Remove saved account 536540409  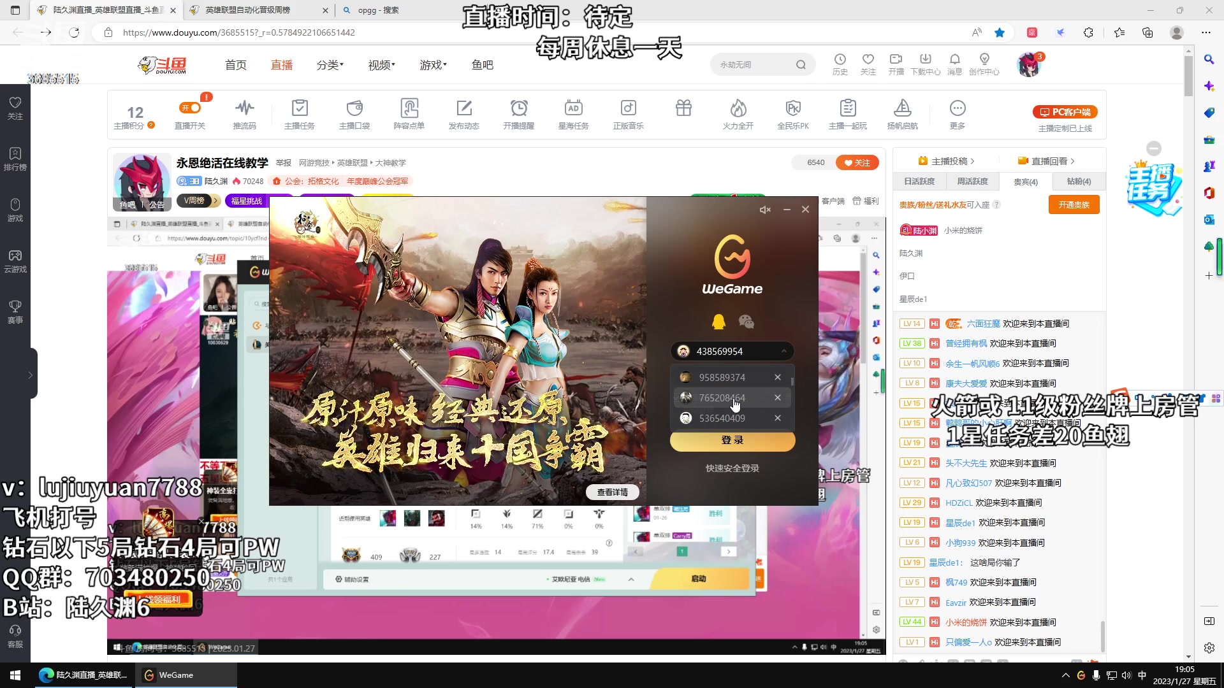[x=778, y=418]
